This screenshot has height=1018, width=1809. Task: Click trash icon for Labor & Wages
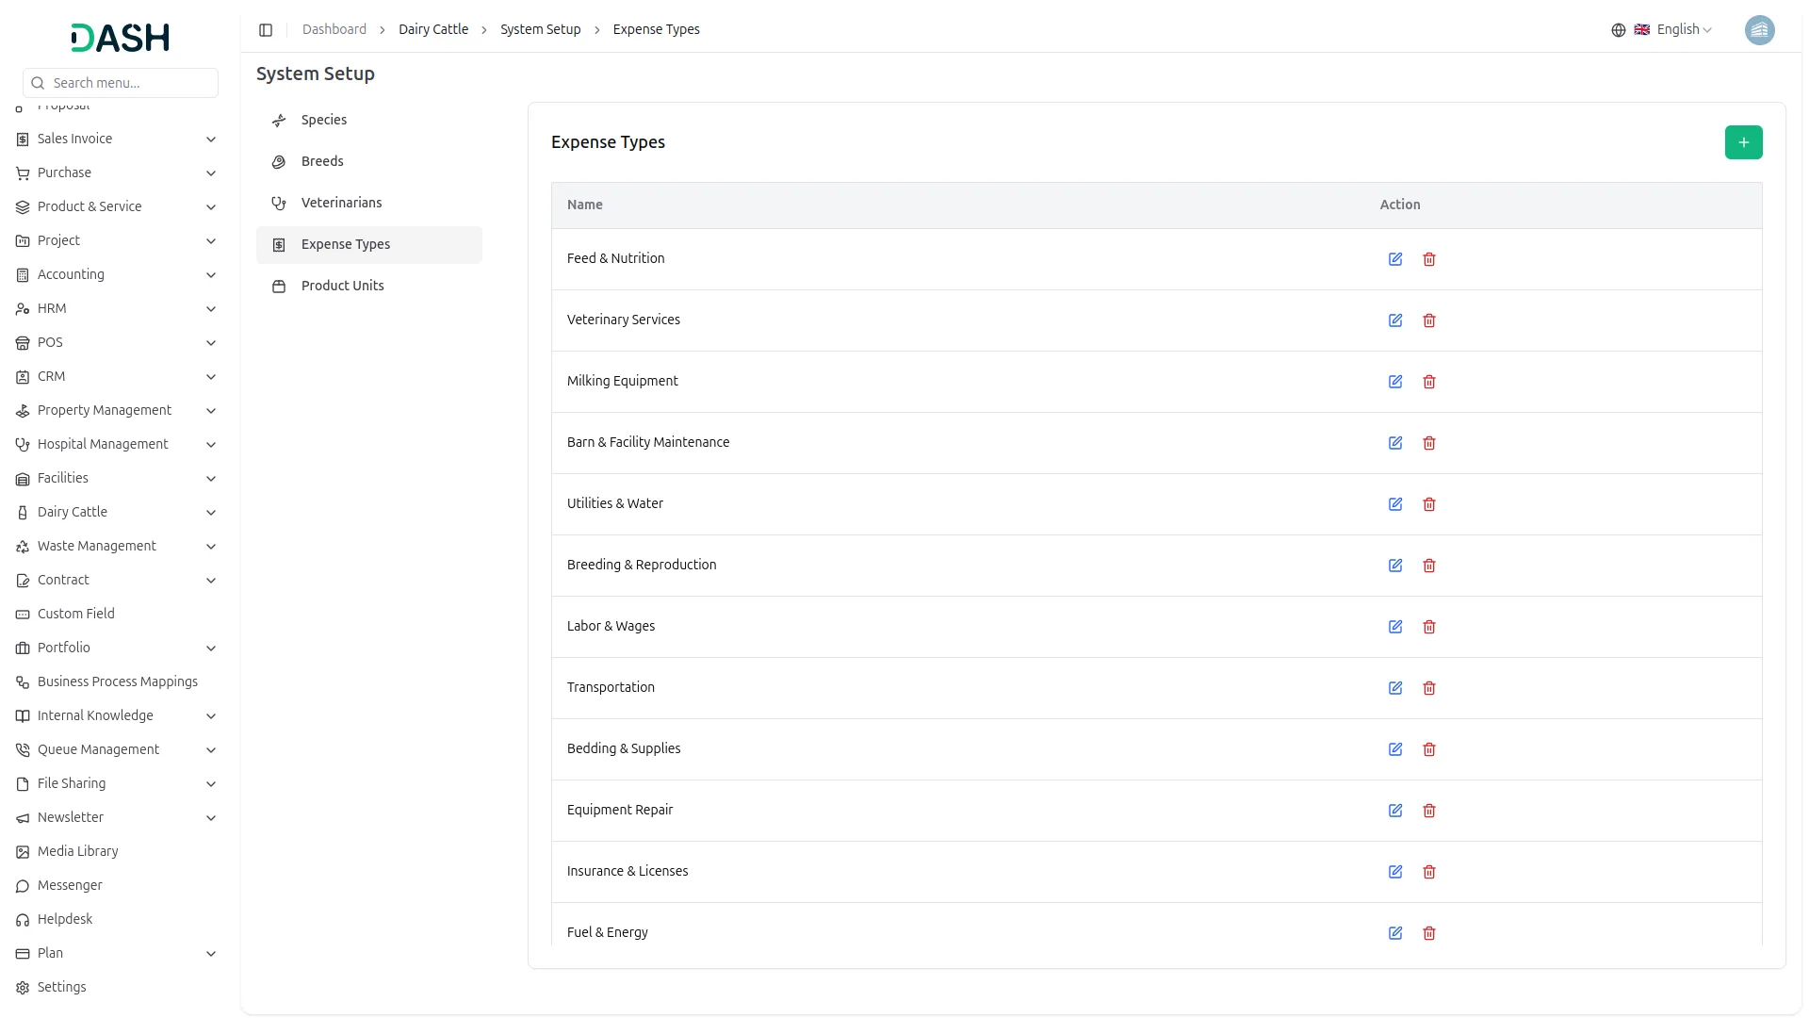(x=1429, y=627)
